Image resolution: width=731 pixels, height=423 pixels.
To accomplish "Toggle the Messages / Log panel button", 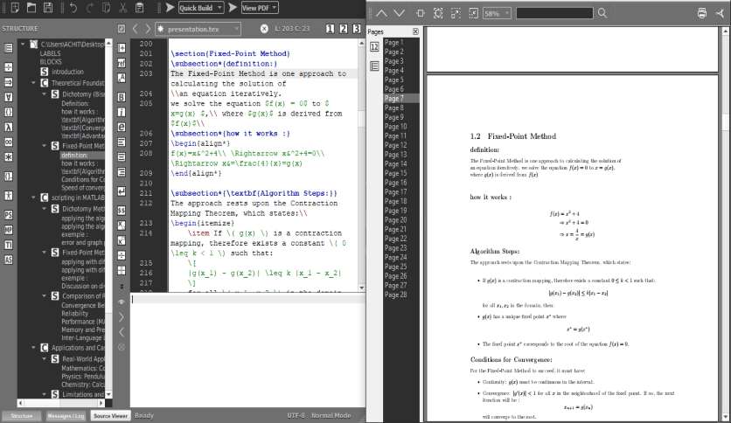I will [66, 415].
